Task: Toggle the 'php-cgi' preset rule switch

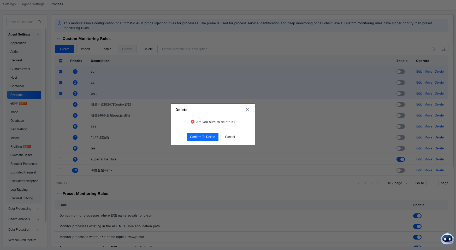Action: pos(417,216)
